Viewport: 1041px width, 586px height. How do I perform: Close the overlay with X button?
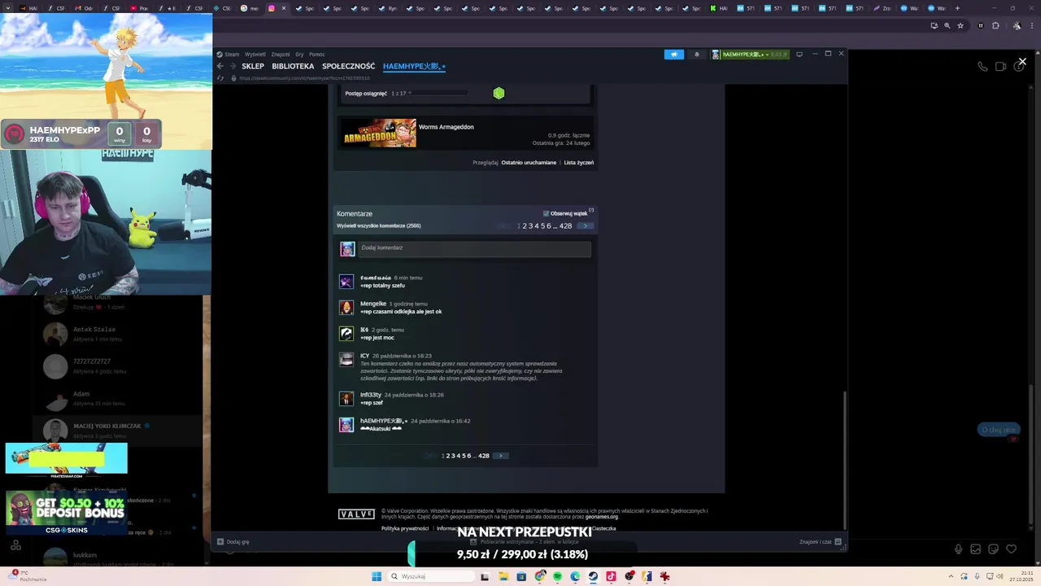click(1022, 61)
